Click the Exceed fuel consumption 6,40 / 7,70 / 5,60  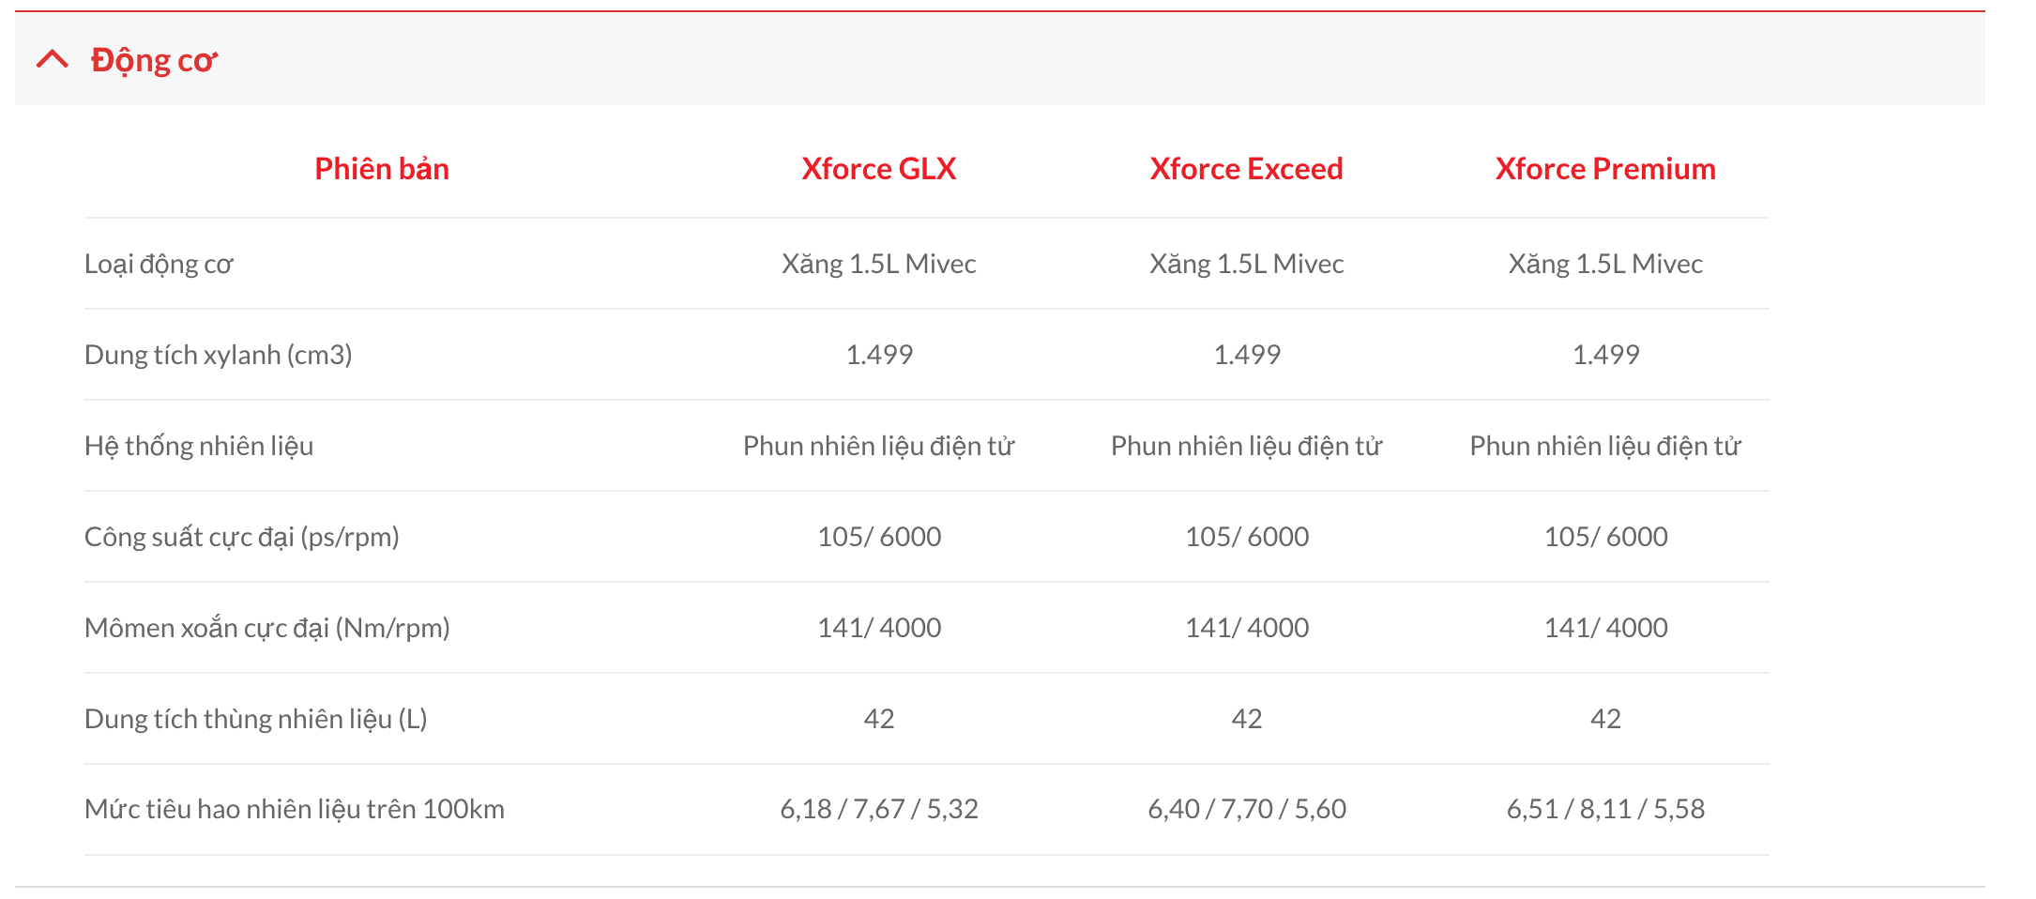[x=1246, y=809]
